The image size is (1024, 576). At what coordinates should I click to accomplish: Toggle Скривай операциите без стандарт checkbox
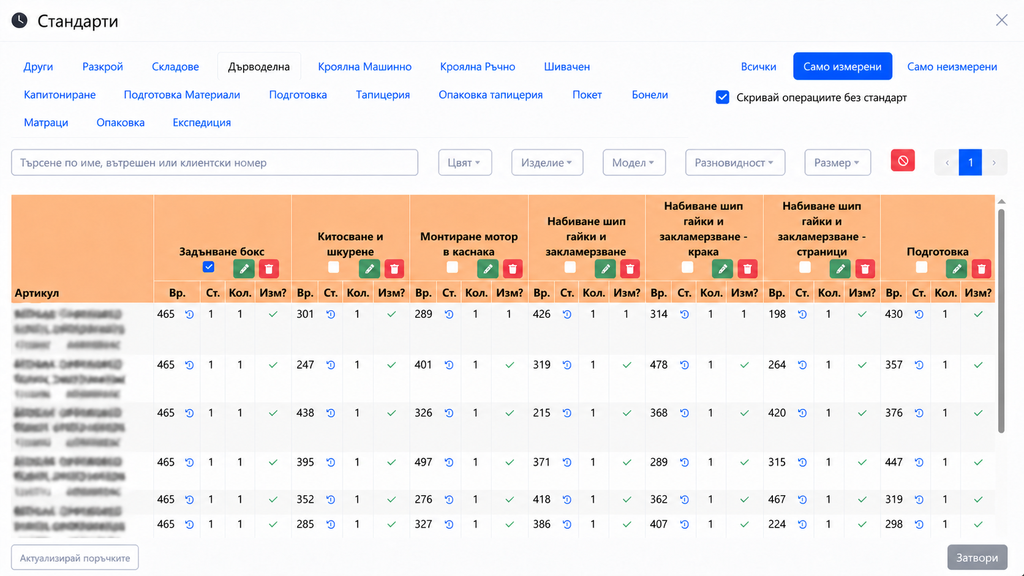tap(723, 97)
